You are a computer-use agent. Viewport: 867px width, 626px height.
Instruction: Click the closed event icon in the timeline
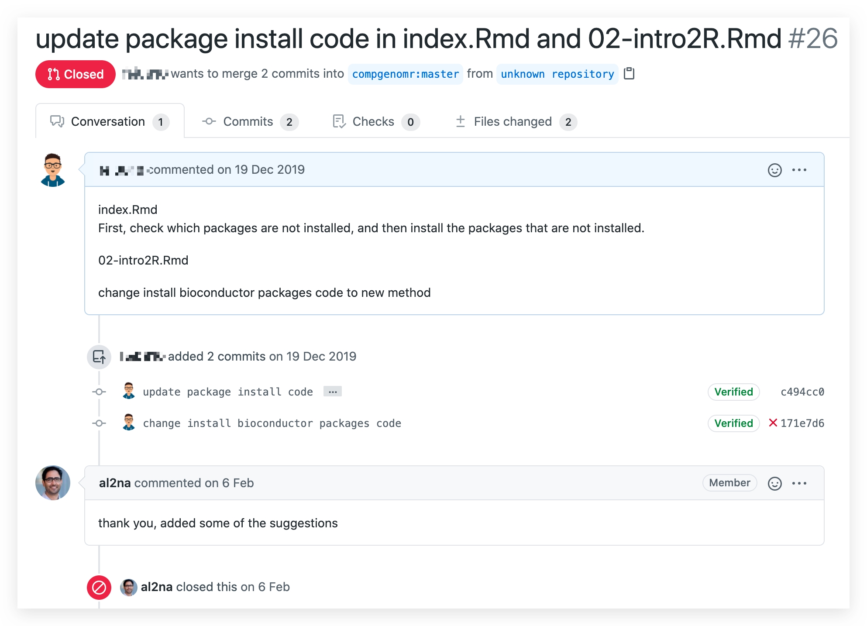click(99, 587)
